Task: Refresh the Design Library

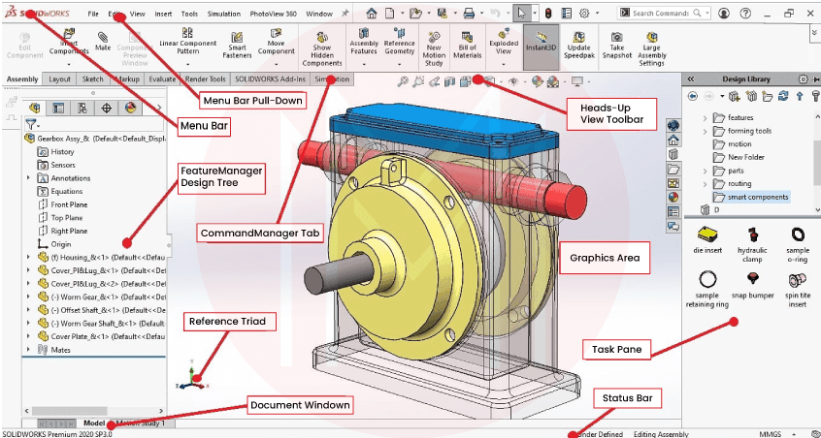Action: (x=783, y=96)
